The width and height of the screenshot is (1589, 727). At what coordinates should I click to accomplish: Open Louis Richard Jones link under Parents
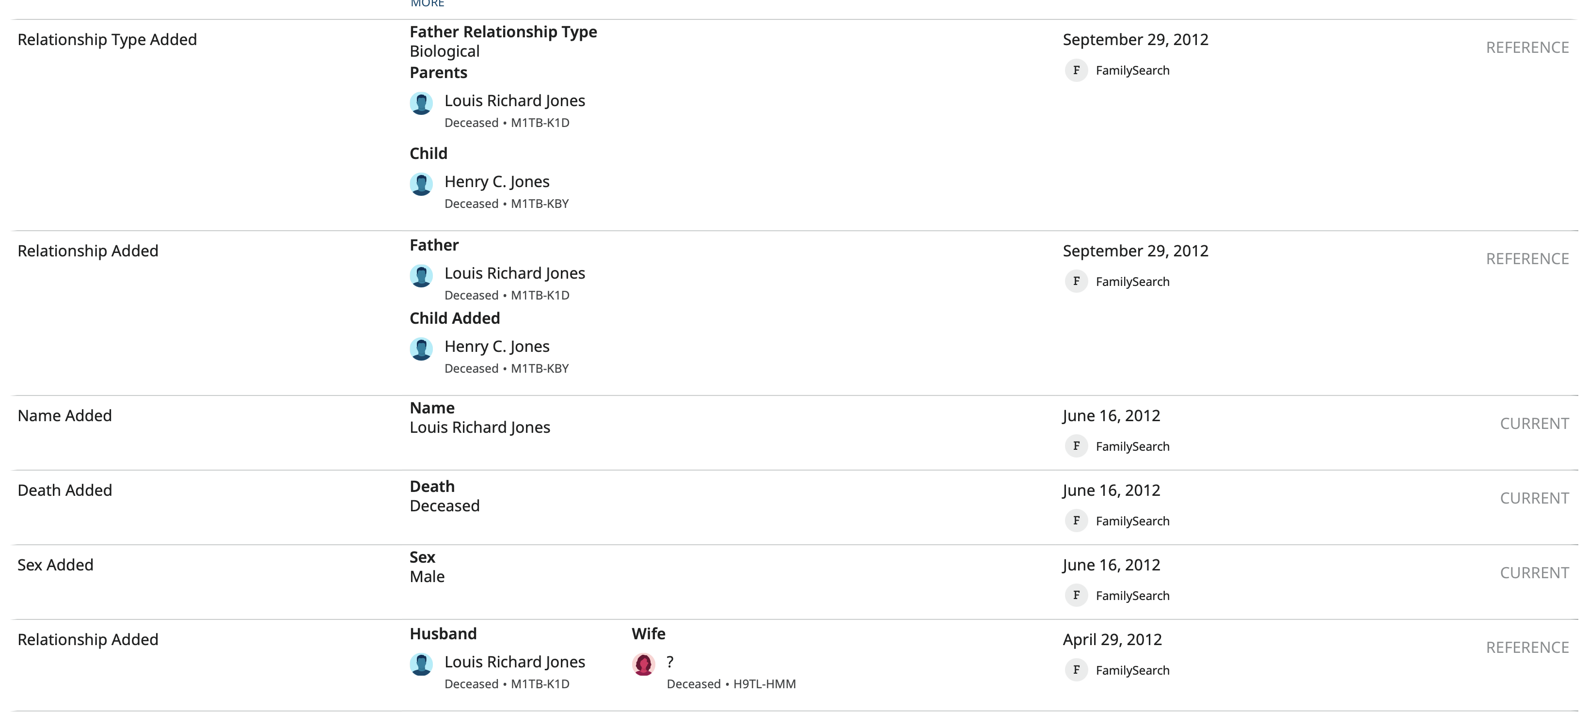514,100
